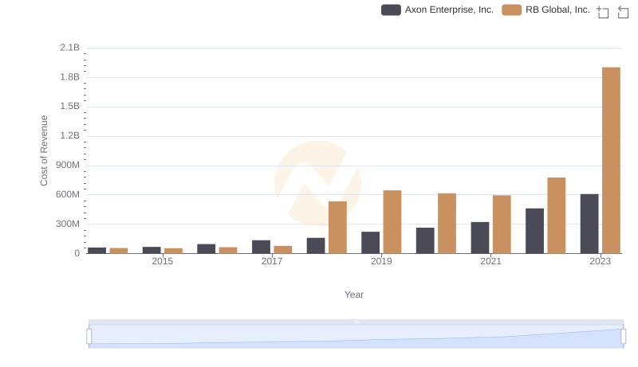
Task: Click the 2.1B y-axis label
Action: pyautogui.click(x=70, y=48)
